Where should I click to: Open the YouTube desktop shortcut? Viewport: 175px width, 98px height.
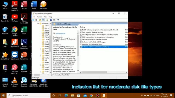[14, 18]
